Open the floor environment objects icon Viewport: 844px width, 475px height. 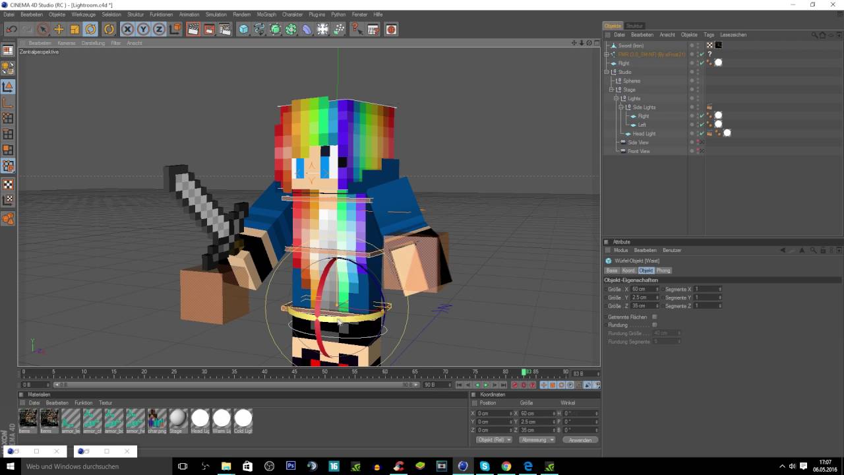point(322,29)
